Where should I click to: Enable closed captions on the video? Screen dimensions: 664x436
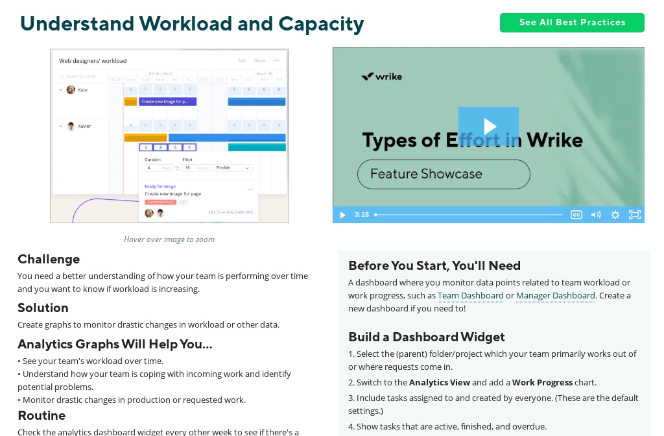tap(576, 215)
